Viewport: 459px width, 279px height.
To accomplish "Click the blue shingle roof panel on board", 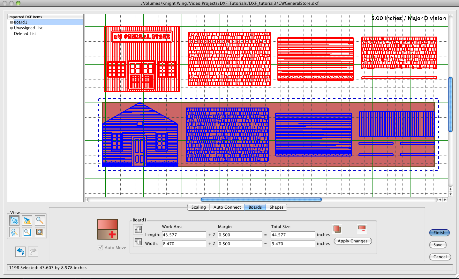I will 227,135.
